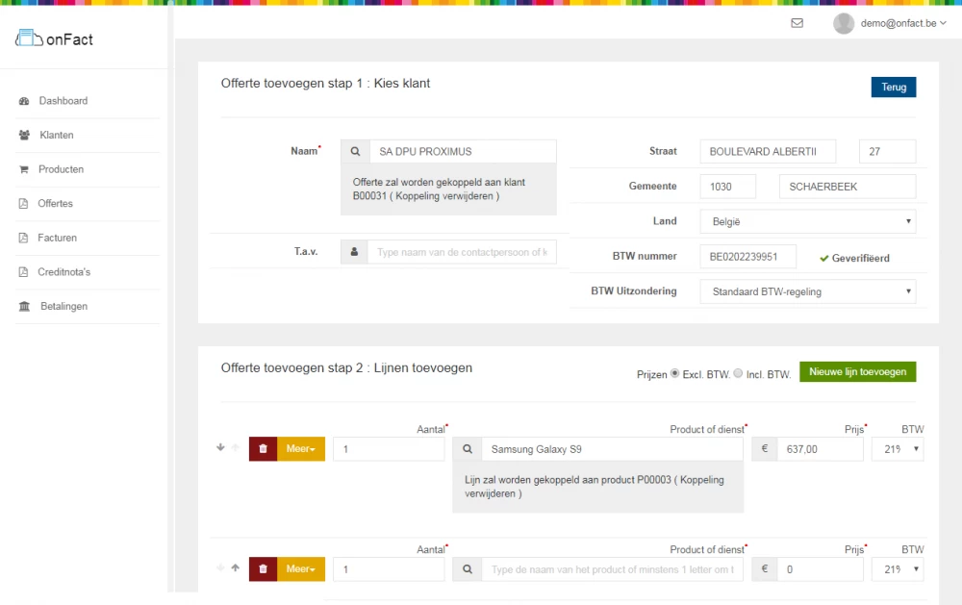The height and width of the screenshot is (605, 962).
Task: Click the envelope messages icon in header
Action: pos(797,23)
